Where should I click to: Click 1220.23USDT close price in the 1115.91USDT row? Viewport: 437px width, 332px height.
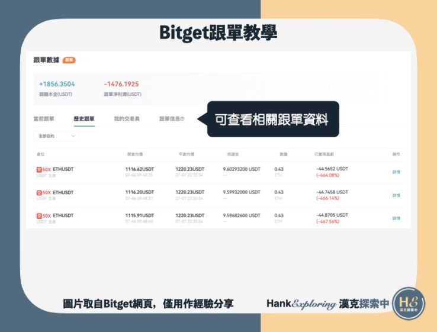tap(190, 215)
